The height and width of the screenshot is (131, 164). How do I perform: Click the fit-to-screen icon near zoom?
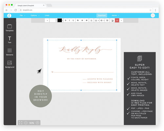tap(20, 123)
